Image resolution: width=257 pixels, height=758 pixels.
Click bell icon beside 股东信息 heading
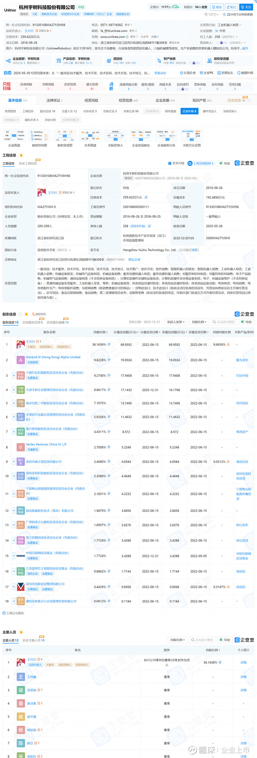coord(26,314)
